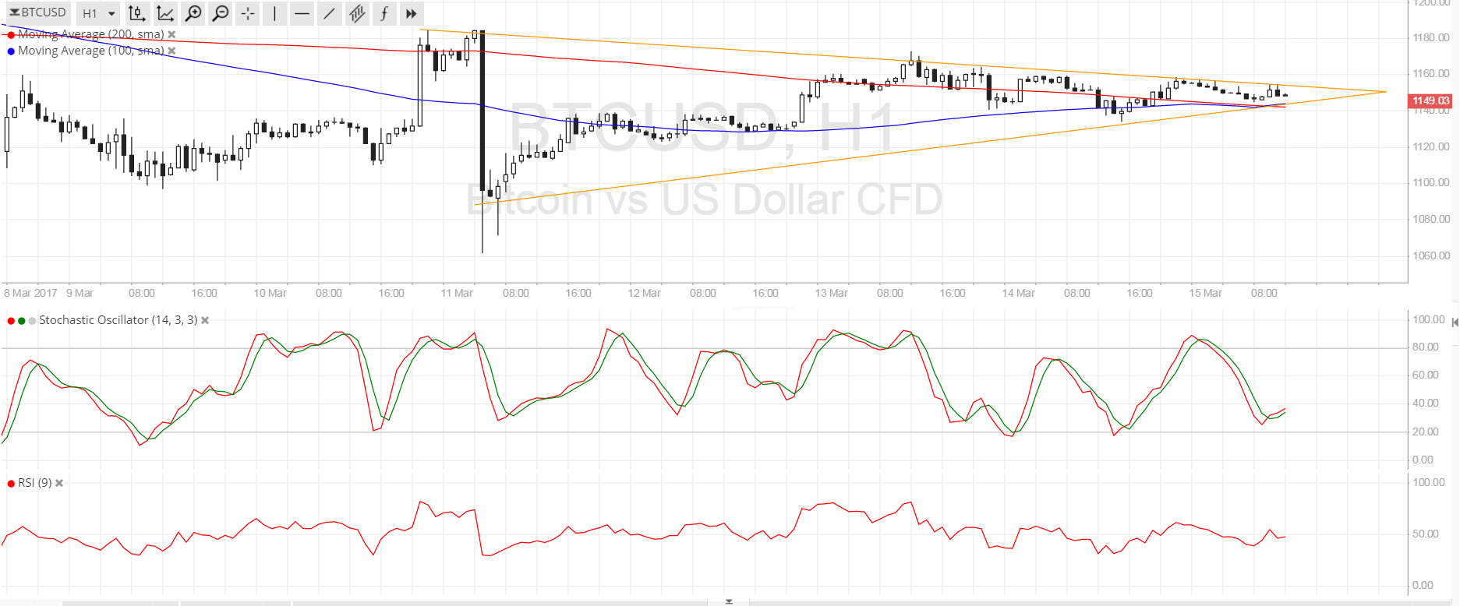Remove the Moving Average (200, sma) indicator

[171, 34]
